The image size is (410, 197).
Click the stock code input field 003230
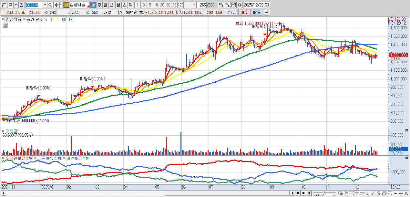coord(34,5)
